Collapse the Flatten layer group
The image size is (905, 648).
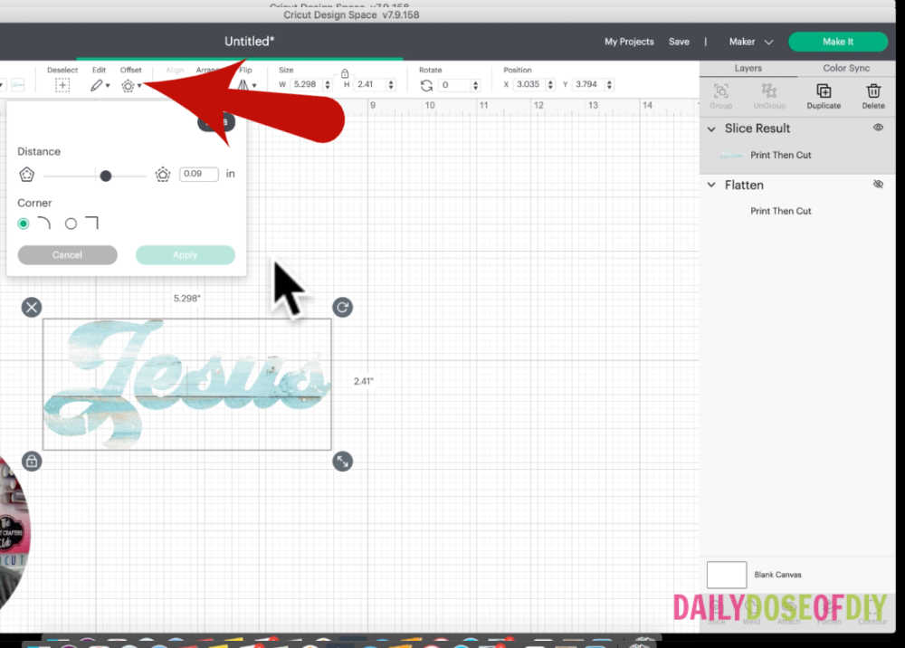pyautogui.click(x=712, y=185)
